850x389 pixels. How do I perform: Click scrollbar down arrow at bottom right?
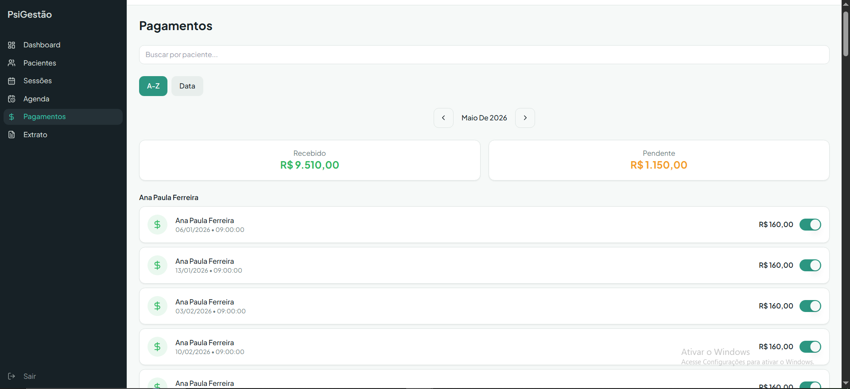[x=846, y=383]
